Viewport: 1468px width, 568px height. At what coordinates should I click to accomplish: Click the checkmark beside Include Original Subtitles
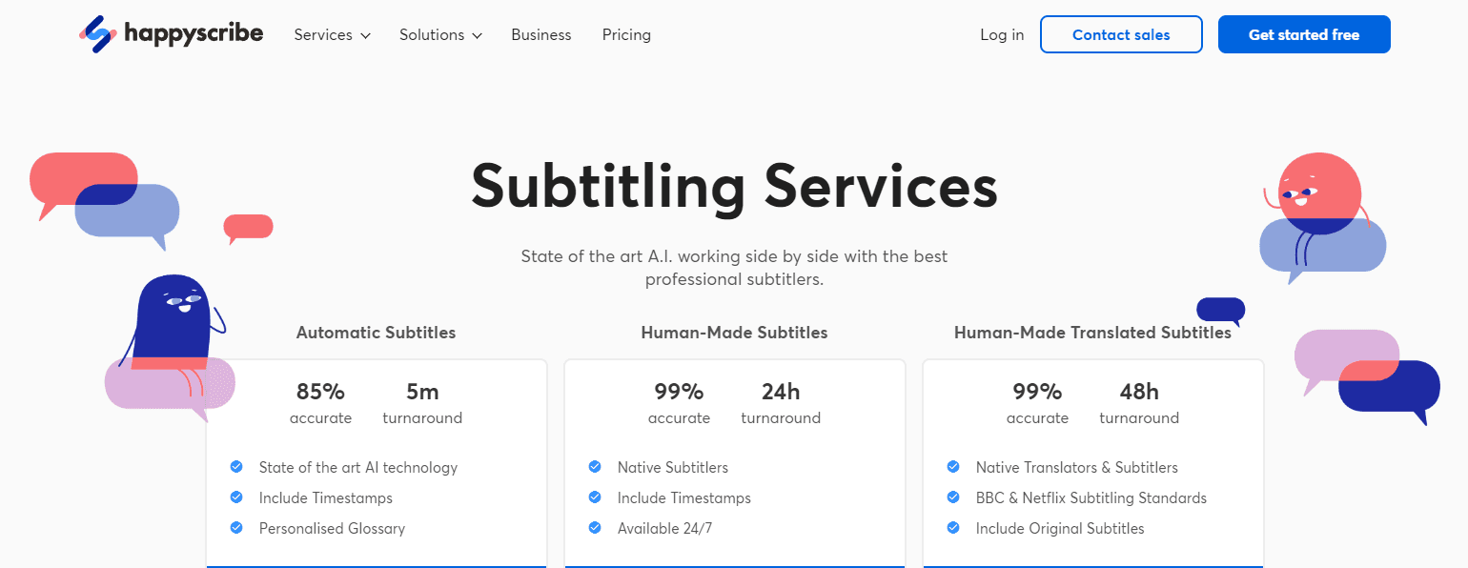click(x=953, y=528)
